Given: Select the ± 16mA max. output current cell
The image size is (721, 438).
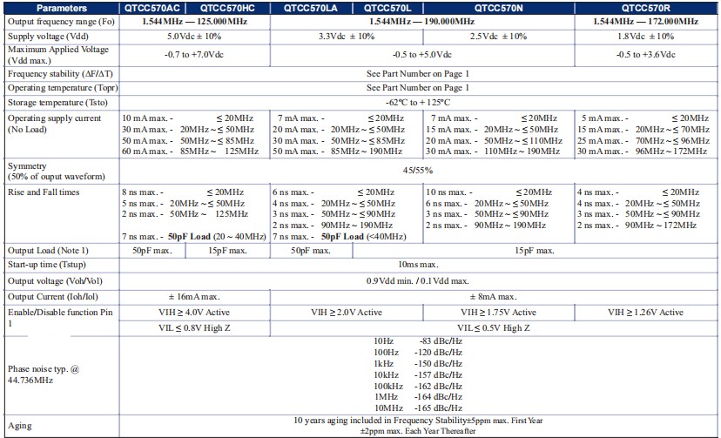Looking at the screenshot, I should (194, 297).
